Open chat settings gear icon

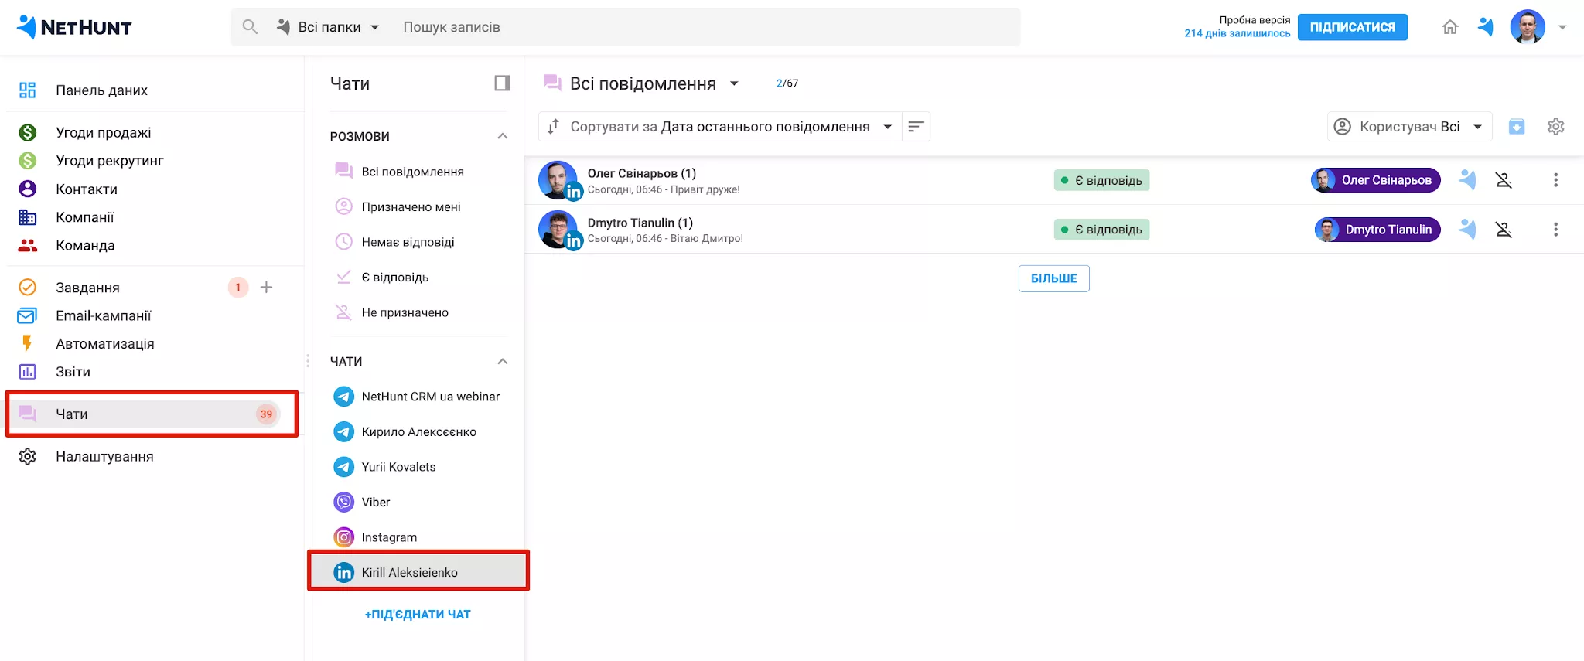click(x=1556, y=127)
